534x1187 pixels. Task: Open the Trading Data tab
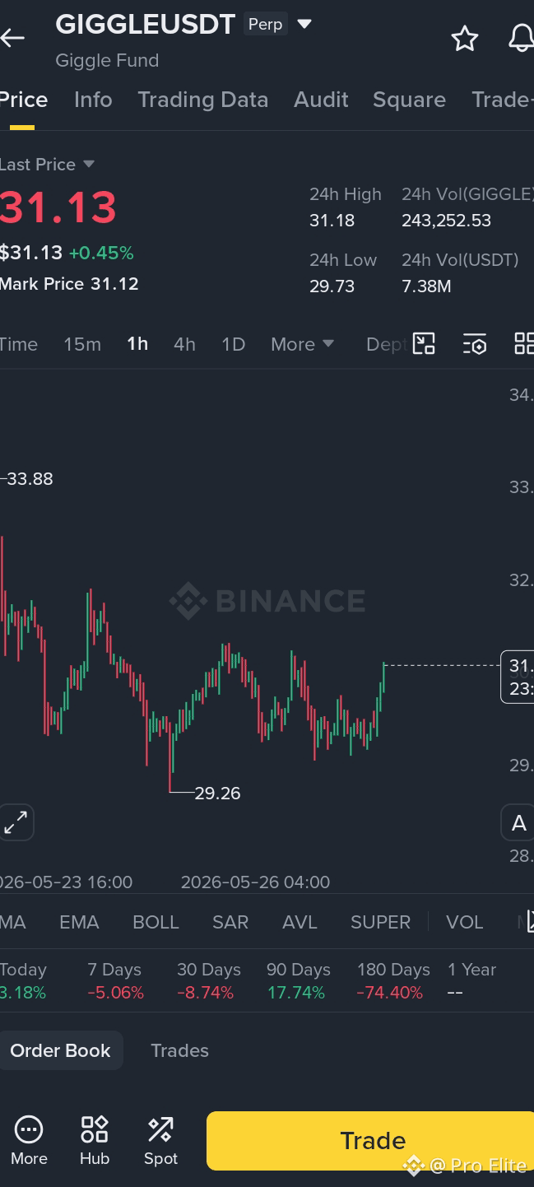click(x=203, y=100)
